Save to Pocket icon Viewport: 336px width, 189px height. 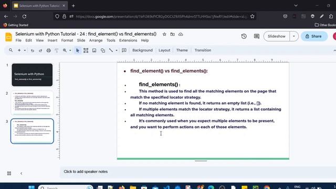tap(285, 16)
